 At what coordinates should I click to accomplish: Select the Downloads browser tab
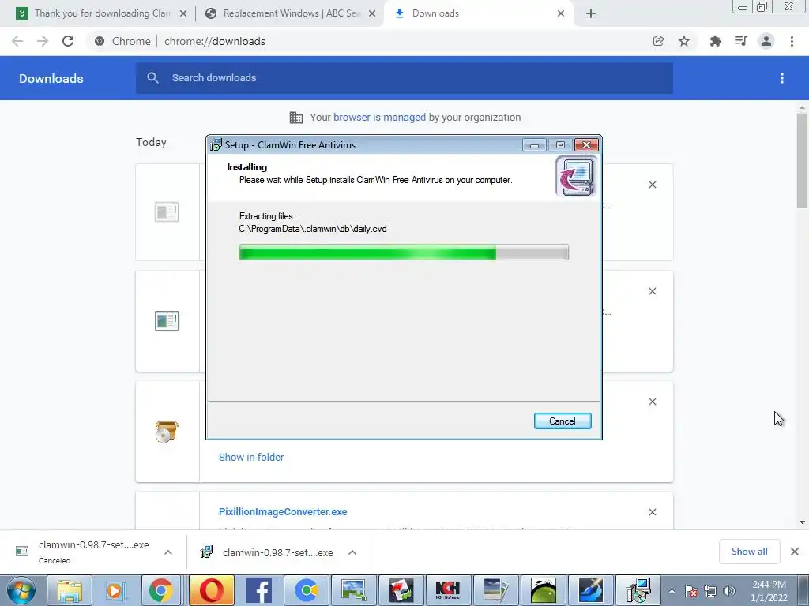435,13
